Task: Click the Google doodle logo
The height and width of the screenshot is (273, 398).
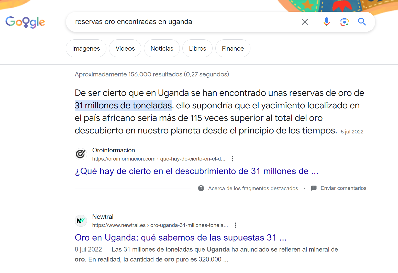Action: pos(25,22)
